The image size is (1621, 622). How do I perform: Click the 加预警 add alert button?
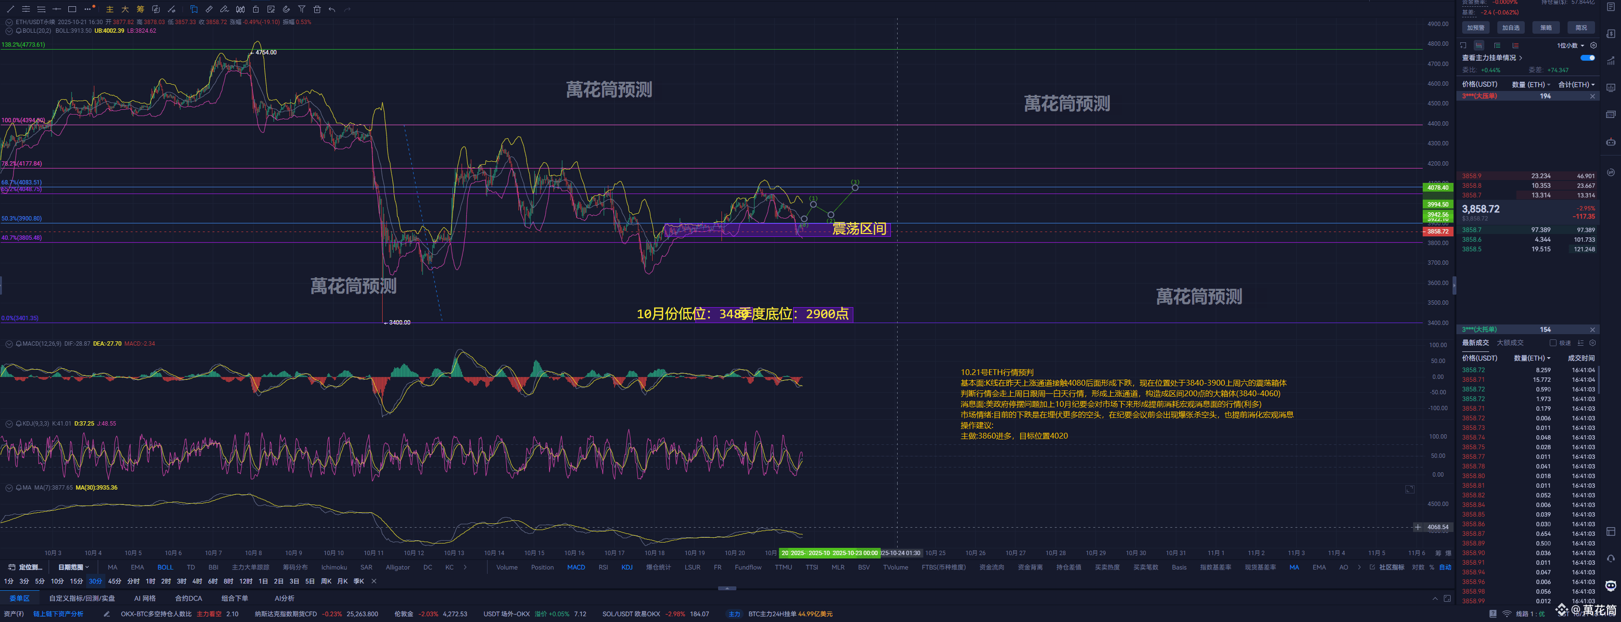pyautogui.click(x=1476, y=28)
